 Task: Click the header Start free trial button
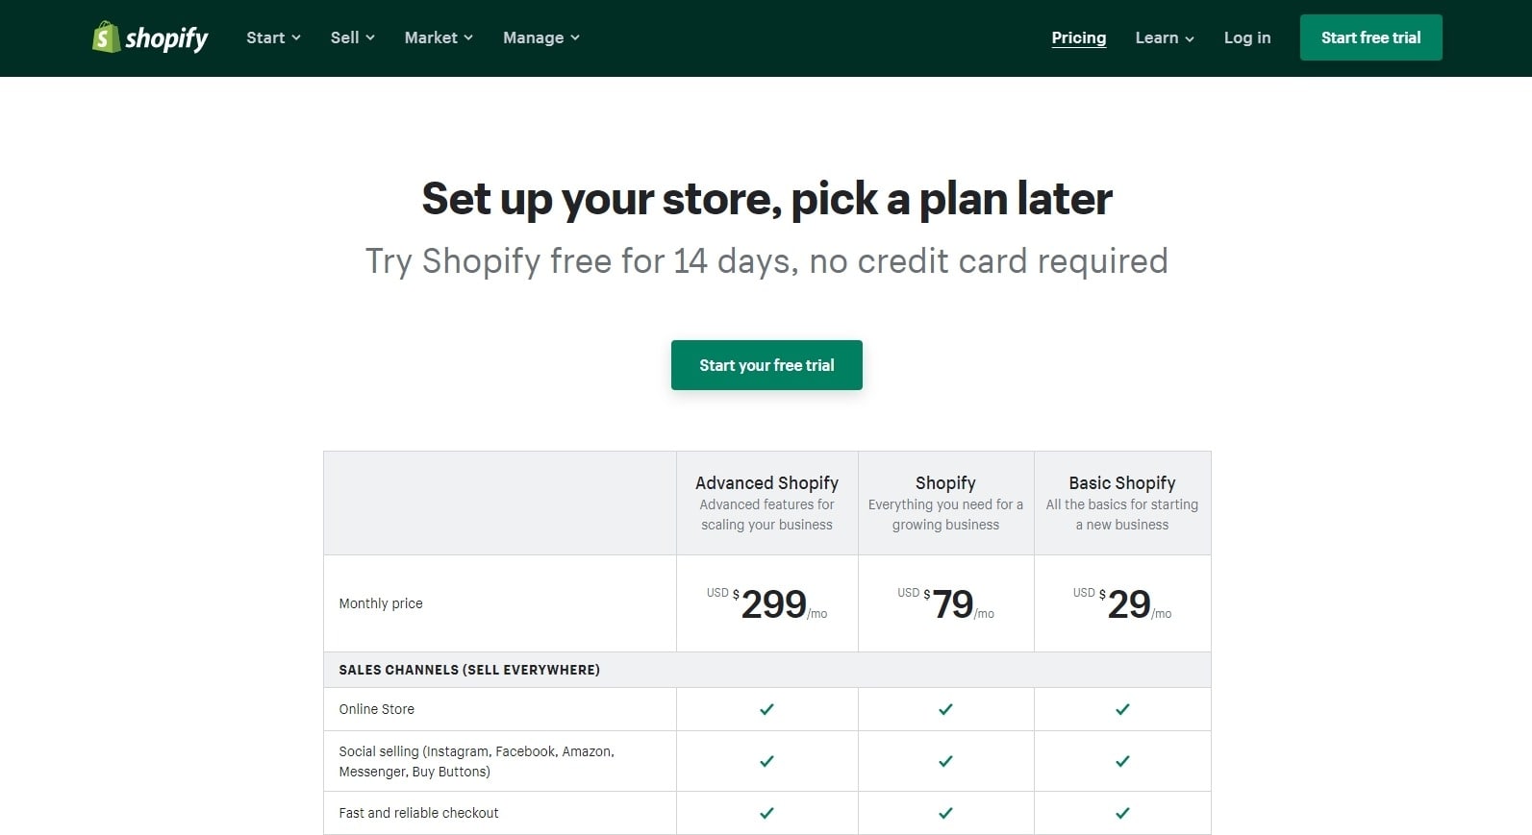[1370, 37]
